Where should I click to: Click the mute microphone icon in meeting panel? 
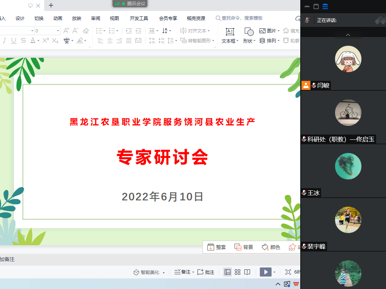(x=307, y=20)
